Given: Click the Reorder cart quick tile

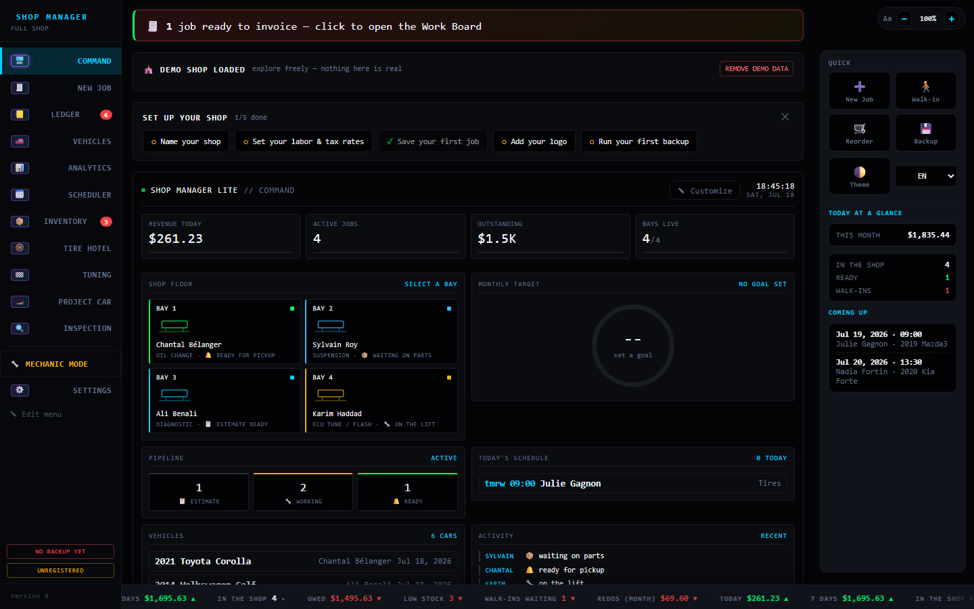Looking at the screenshot, I should click(860, 133).
